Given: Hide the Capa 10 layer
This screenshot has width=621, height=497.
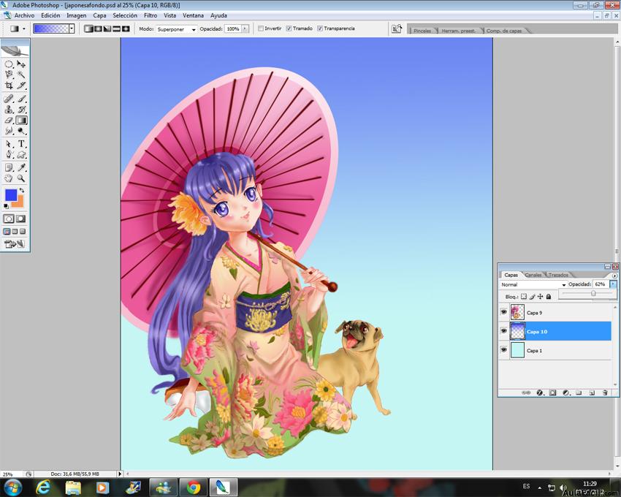Looking at the screenshot, I should point(504,331).
